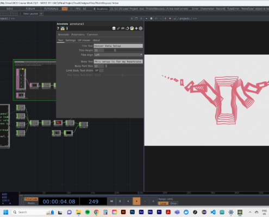
Task: Open the Python help icon in parameter panel
Action: [62, 28]
